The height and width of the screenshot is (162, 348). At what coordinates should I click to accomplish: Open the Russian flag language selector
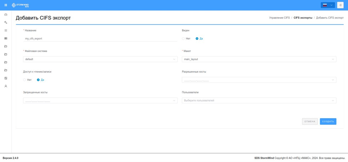coord(328,5)
